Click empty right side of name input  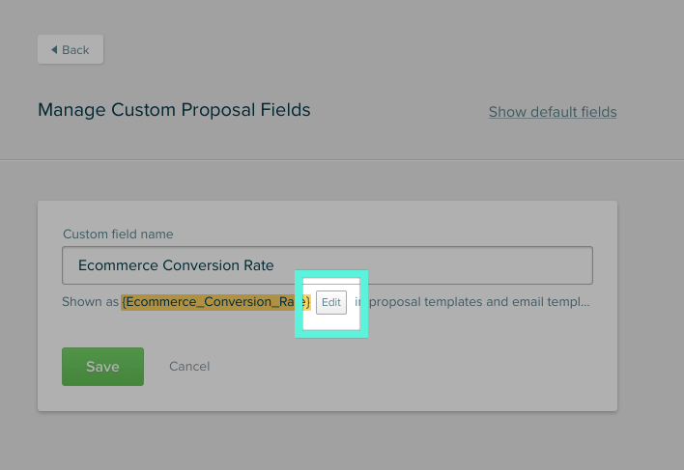pyautogui.click(x=437, y=265)
